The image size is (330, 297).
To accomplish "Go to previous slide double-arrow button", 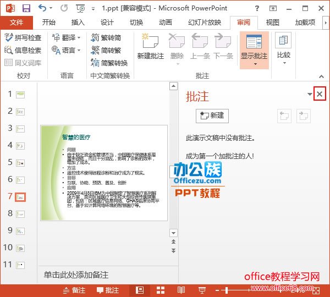I will point(173,241).
